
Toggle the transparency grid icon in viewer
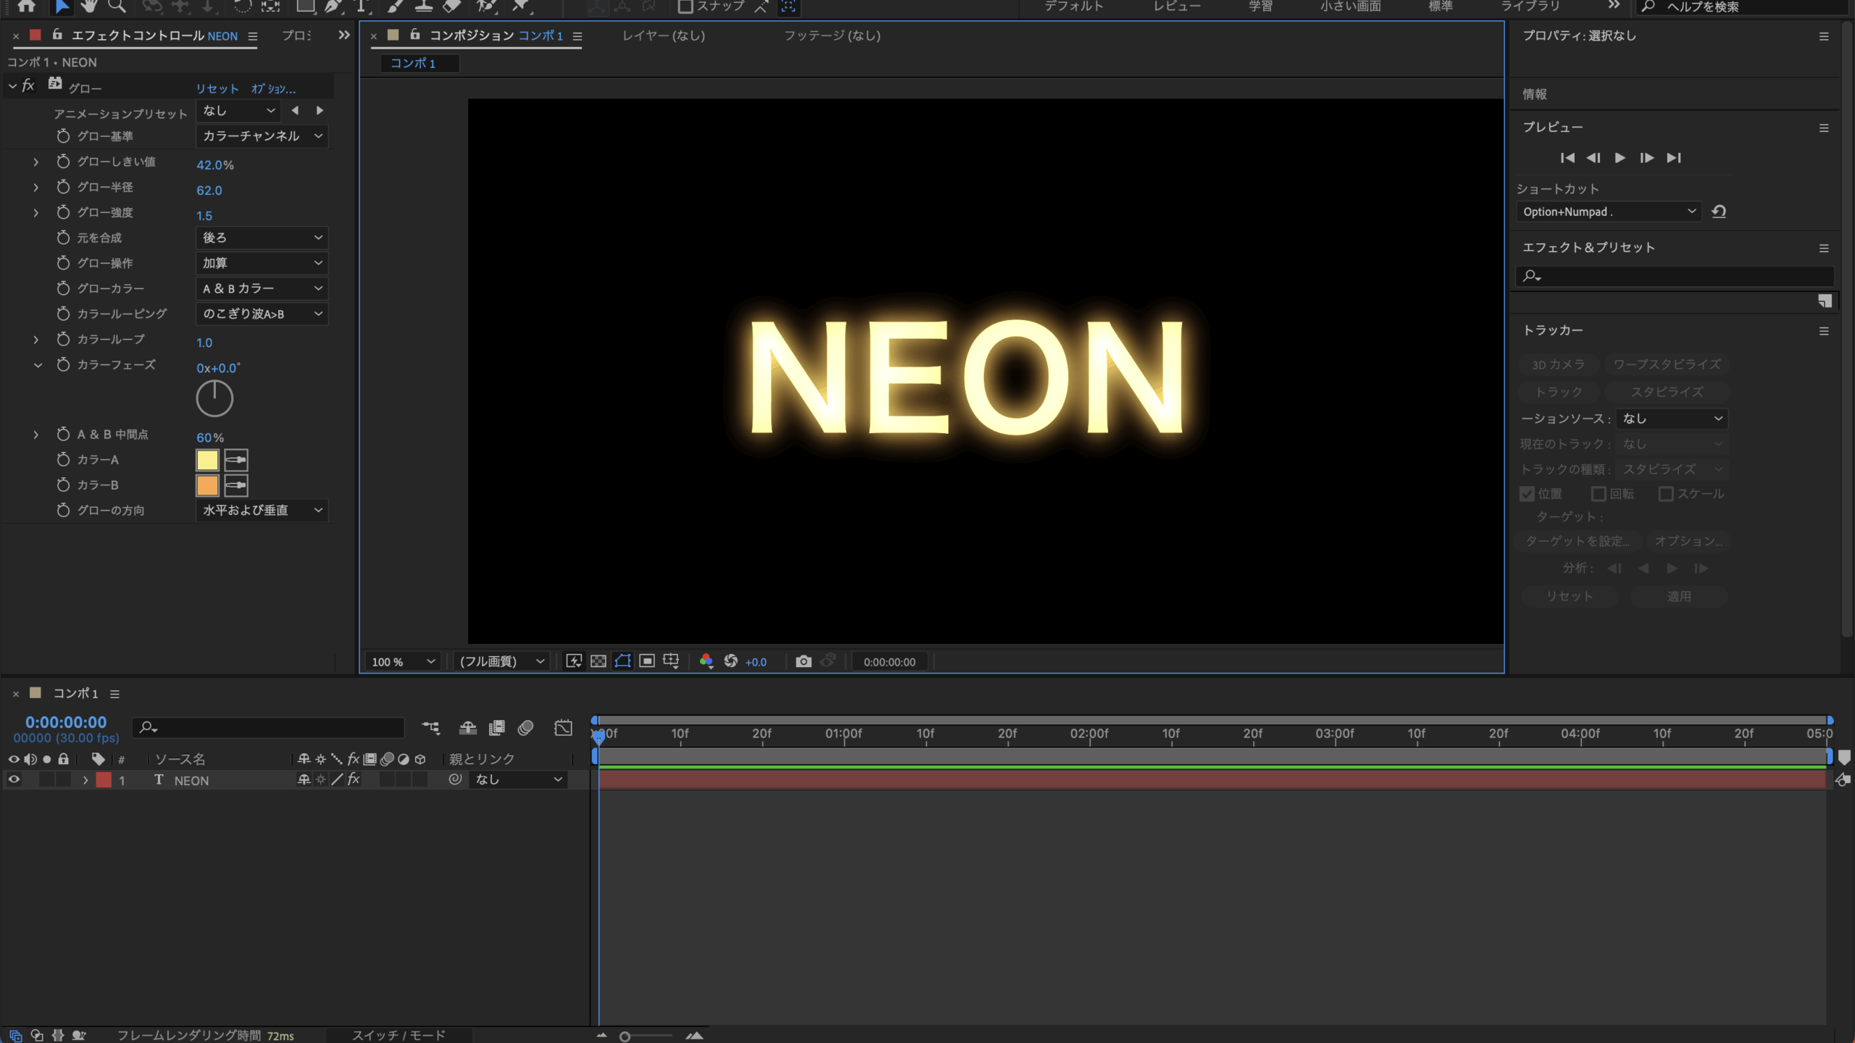click(599, 661)
